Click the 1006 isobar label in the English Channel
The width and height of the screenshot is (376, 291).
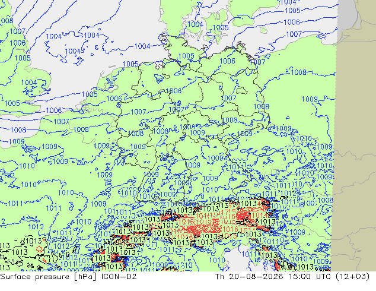(54, 110)
